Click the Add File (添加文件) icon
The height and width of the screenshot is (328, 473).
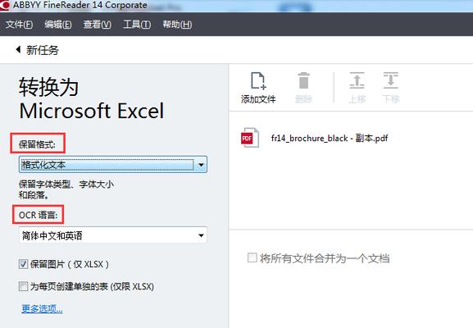(258, 81)
